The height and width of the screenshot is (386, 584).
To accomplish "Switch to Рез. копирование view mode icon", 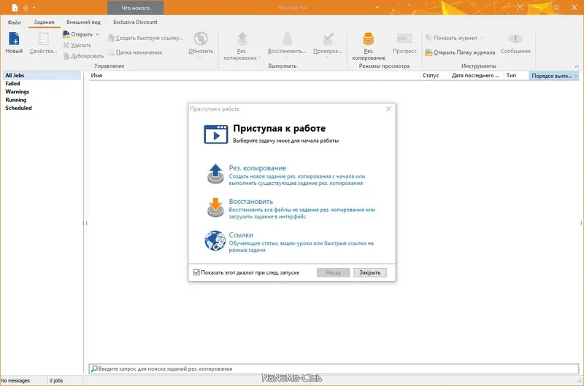I will click(x=369, y=39).
